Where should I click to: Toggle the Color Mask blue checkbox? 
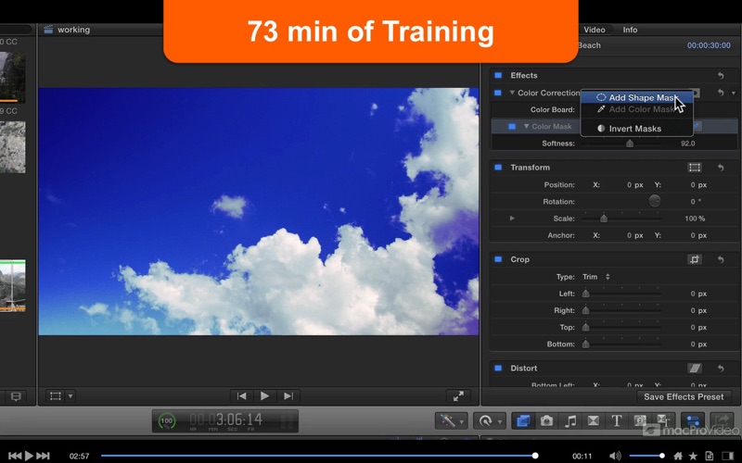tap(512, 127)
